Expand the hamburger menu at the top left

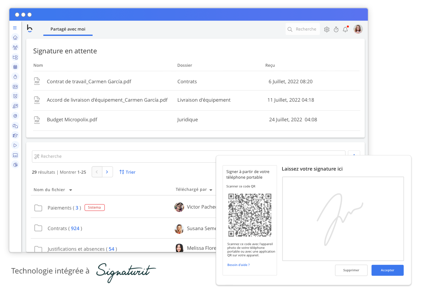15,28
